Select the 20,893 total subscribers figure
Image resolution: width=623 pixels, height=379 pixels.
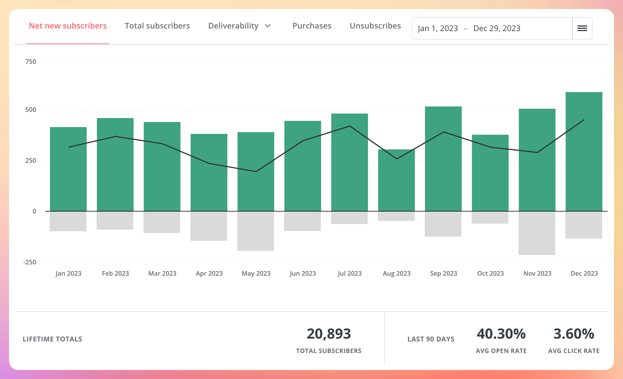tap(329, 334)
